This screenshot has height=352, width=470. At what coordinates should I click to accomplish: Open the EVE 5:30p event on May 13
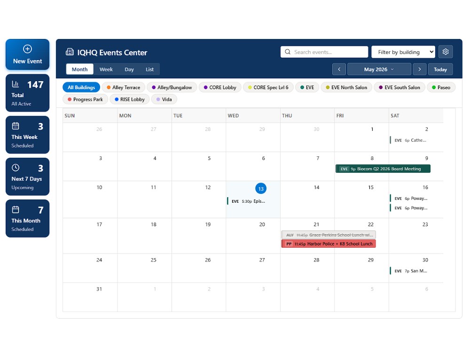253,201
